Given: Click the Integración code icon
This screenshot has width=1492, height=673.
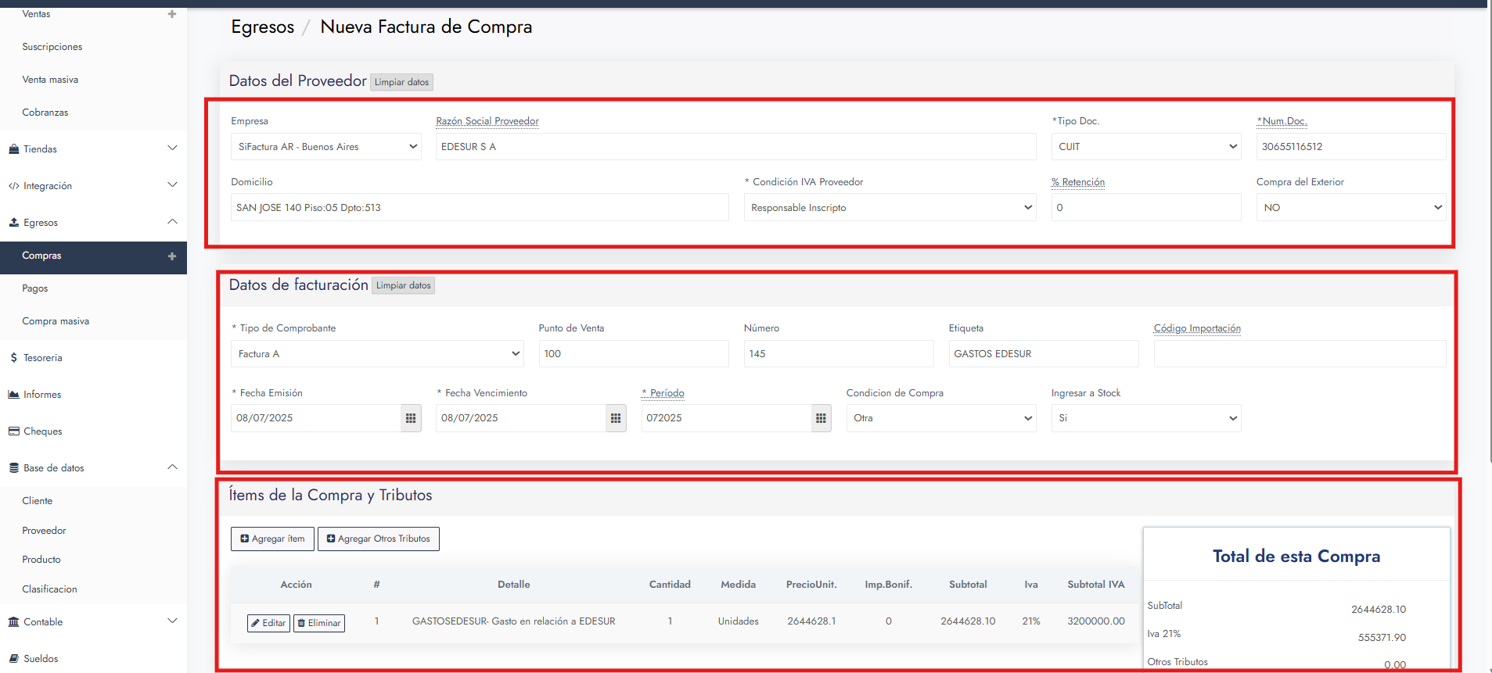Looking at the screenshot, I should [x=13, y=186].
